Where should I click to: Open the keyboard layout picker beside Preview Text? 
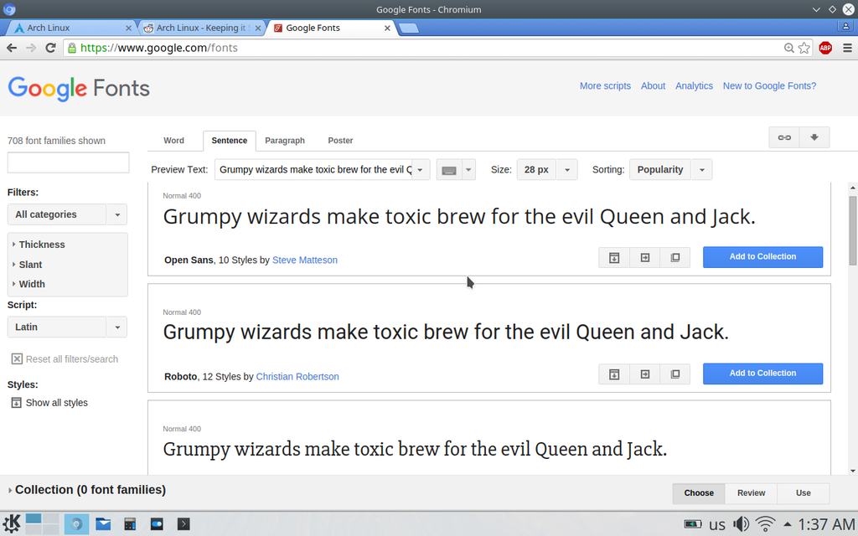point(449,169)
